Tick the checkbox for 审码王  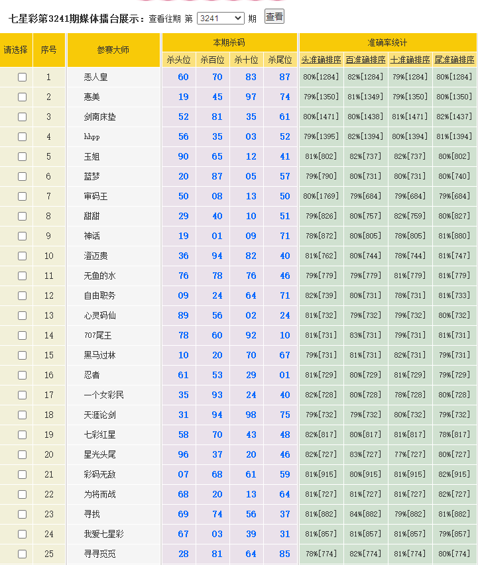(x=23, y=196)
